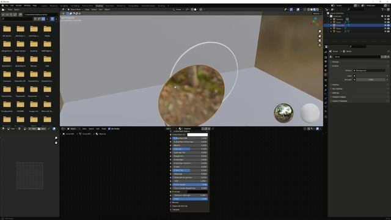Adjust the Transmission slider in the node
Image resolution: width=391 pixels, height=220 pixels.
click(x=190, y=185)
